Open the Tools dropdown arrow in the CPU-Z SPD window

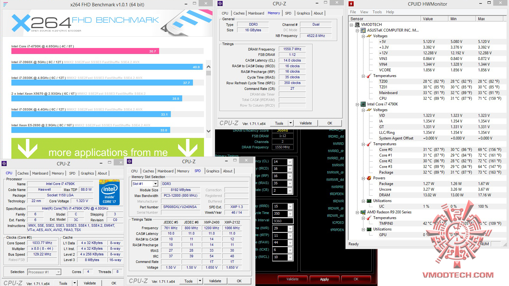coord(200,281)
